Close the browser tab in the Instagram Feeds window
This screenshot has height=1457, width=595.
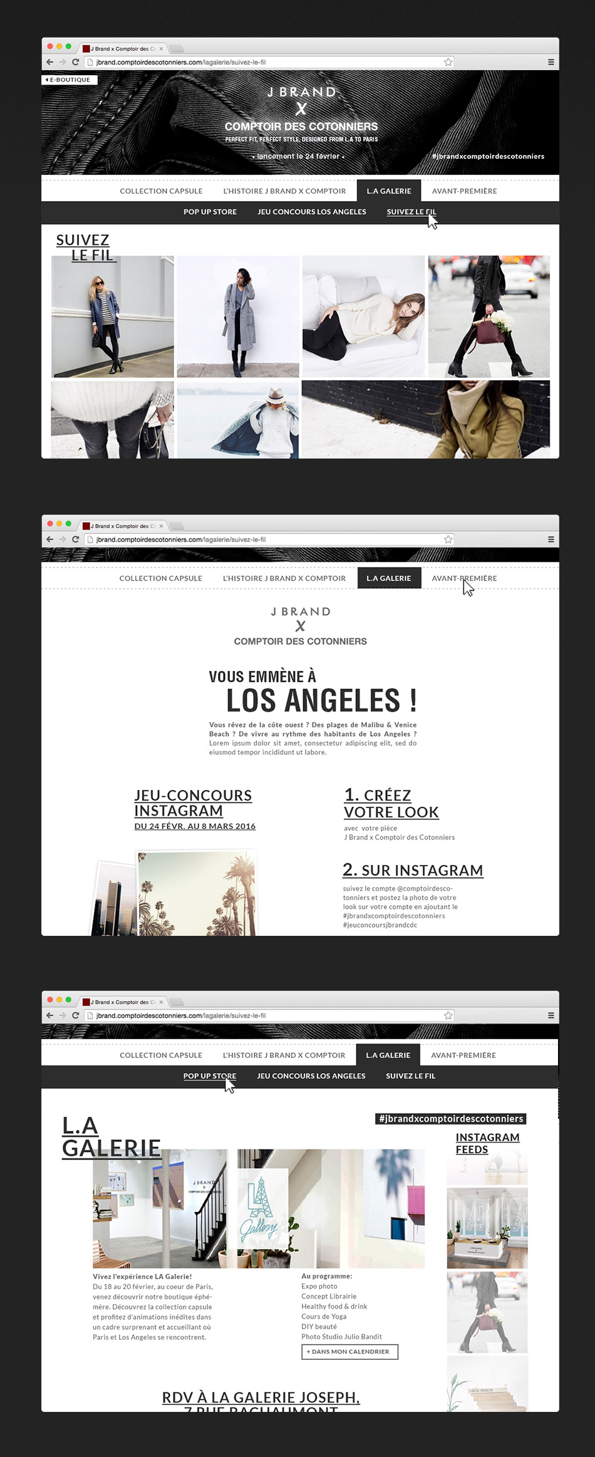tap(161, 1002)
